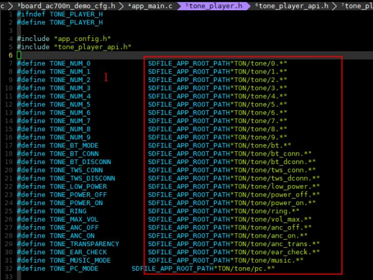Click the TONE_PC_MODE macro name
This screenshot has height=280, width=373.
coord(74,268)
